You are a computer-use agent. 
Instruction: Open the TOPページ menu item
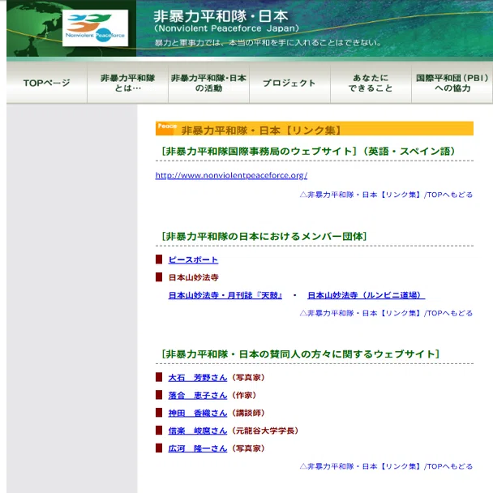click(46, 83)
